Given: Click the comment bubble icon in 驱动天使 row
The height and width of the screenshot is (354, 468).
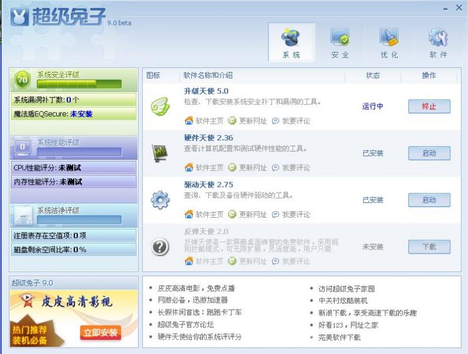Looking at the screenshot, I should [276, 214].
